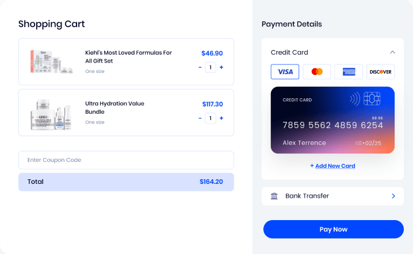Increase Ultra Hydration Bundle quantity
The width and height of the screenshot is (413, 254).
click(221, 118)
